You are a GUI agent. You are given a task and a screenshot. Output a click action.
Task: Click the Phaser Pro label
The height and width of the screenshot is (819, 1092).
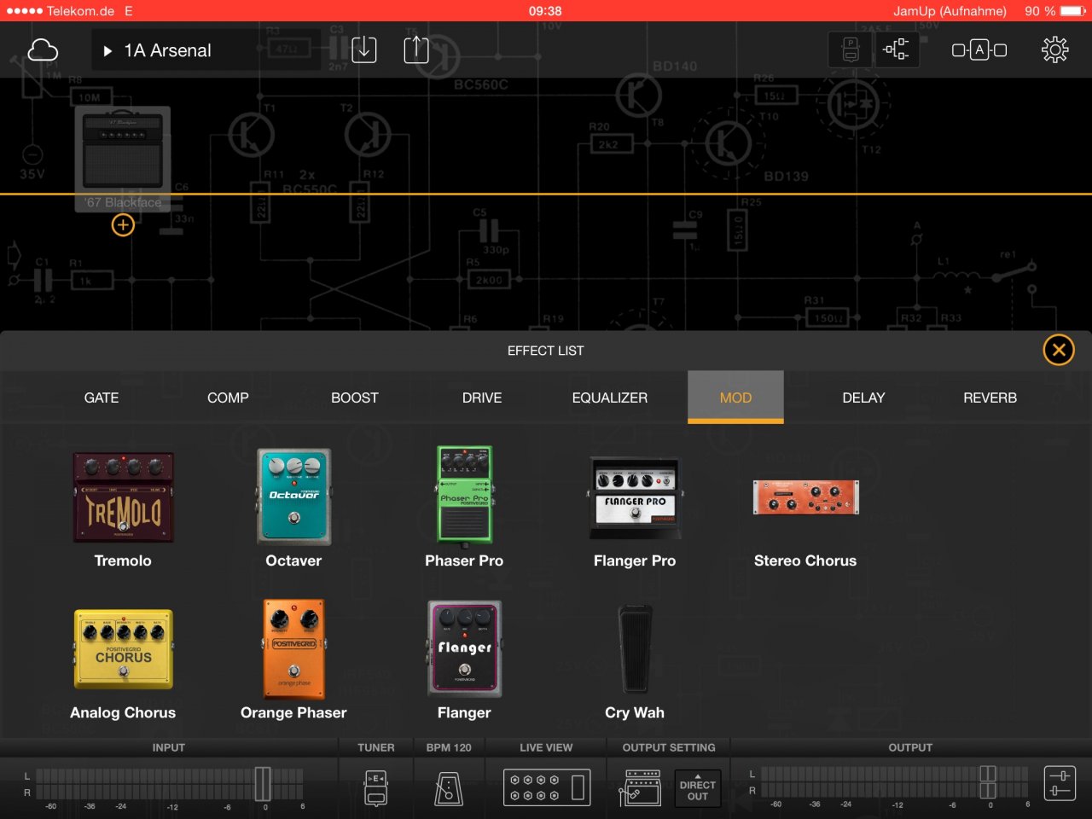pyautogui.click(x=464, y=561)
